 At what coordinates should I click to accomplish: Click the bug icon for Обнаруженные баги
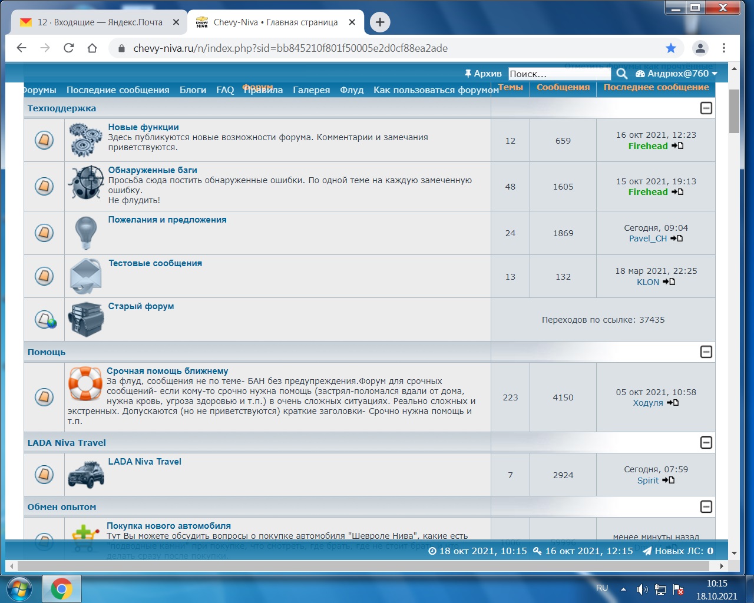click(x=86, y=183)
